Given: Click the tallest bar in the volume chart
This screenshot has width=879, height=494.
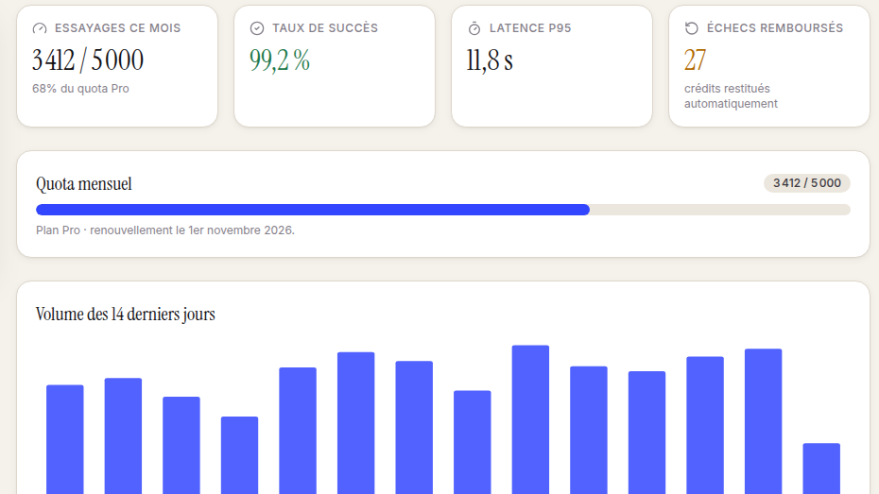Looking at the screenshot, I should coord(530,419).
